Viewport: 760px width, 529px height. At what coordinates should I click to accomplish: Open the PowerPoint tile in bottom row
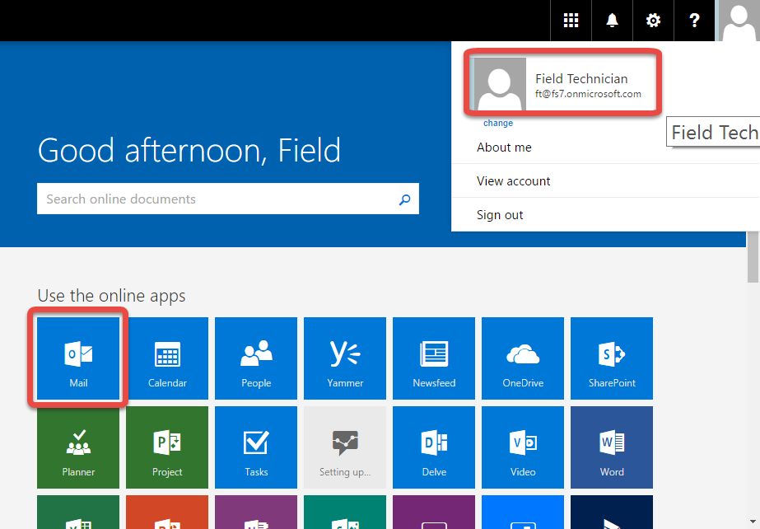(x=167, y=512)
